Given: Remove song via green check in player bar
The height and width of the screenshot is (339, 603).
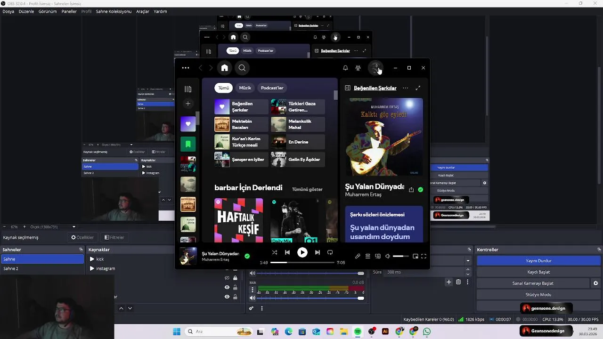Looking at the screenshot, I should point(247,256).
